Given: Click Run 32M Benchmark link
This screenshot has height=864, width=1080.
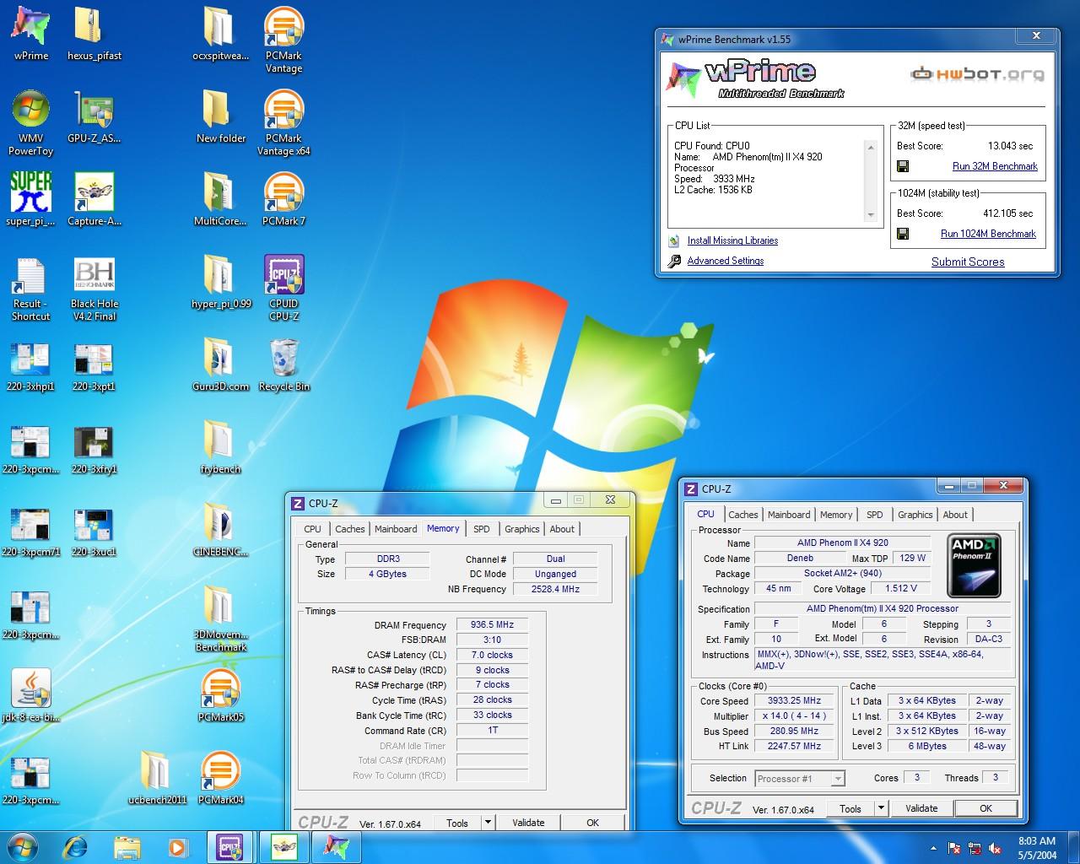Looking at the screenshot, I should pos(995,166).
